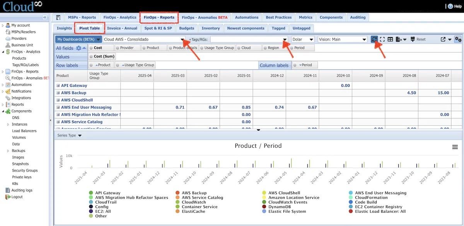
Task: Open Tags/RGs/Labels in the sidebar
Action: [26, 65]
